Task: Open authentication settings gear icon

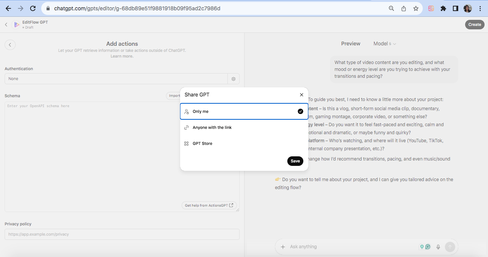Action: pyautogui.click(x=234, y=79)
